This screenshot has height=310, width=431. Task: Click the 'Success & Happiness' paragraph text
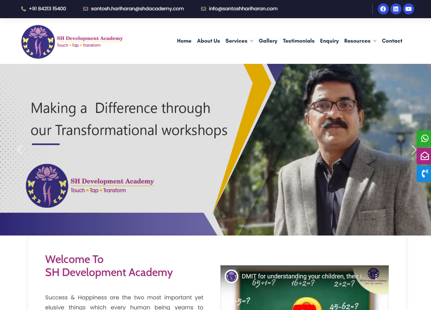124,302
